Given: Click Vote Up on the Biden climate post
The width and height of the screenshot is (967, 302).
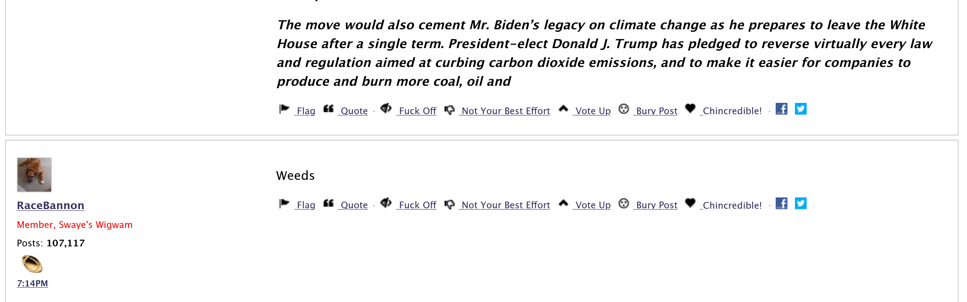Looking at the screenshot, I should pos(593,111).
